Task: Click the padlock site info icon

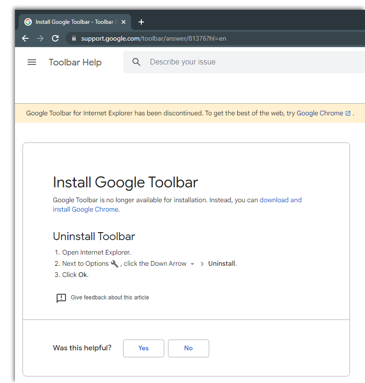Action: (74, 38)
